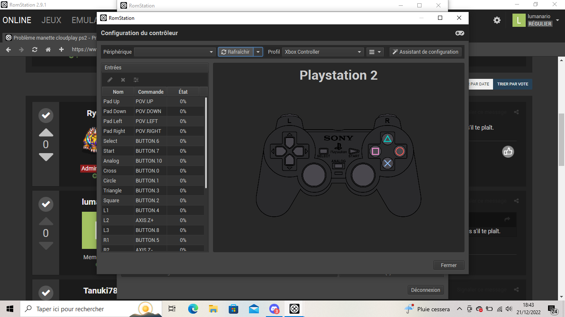Expand the Périphérique device dropdown

click(175, 52)
